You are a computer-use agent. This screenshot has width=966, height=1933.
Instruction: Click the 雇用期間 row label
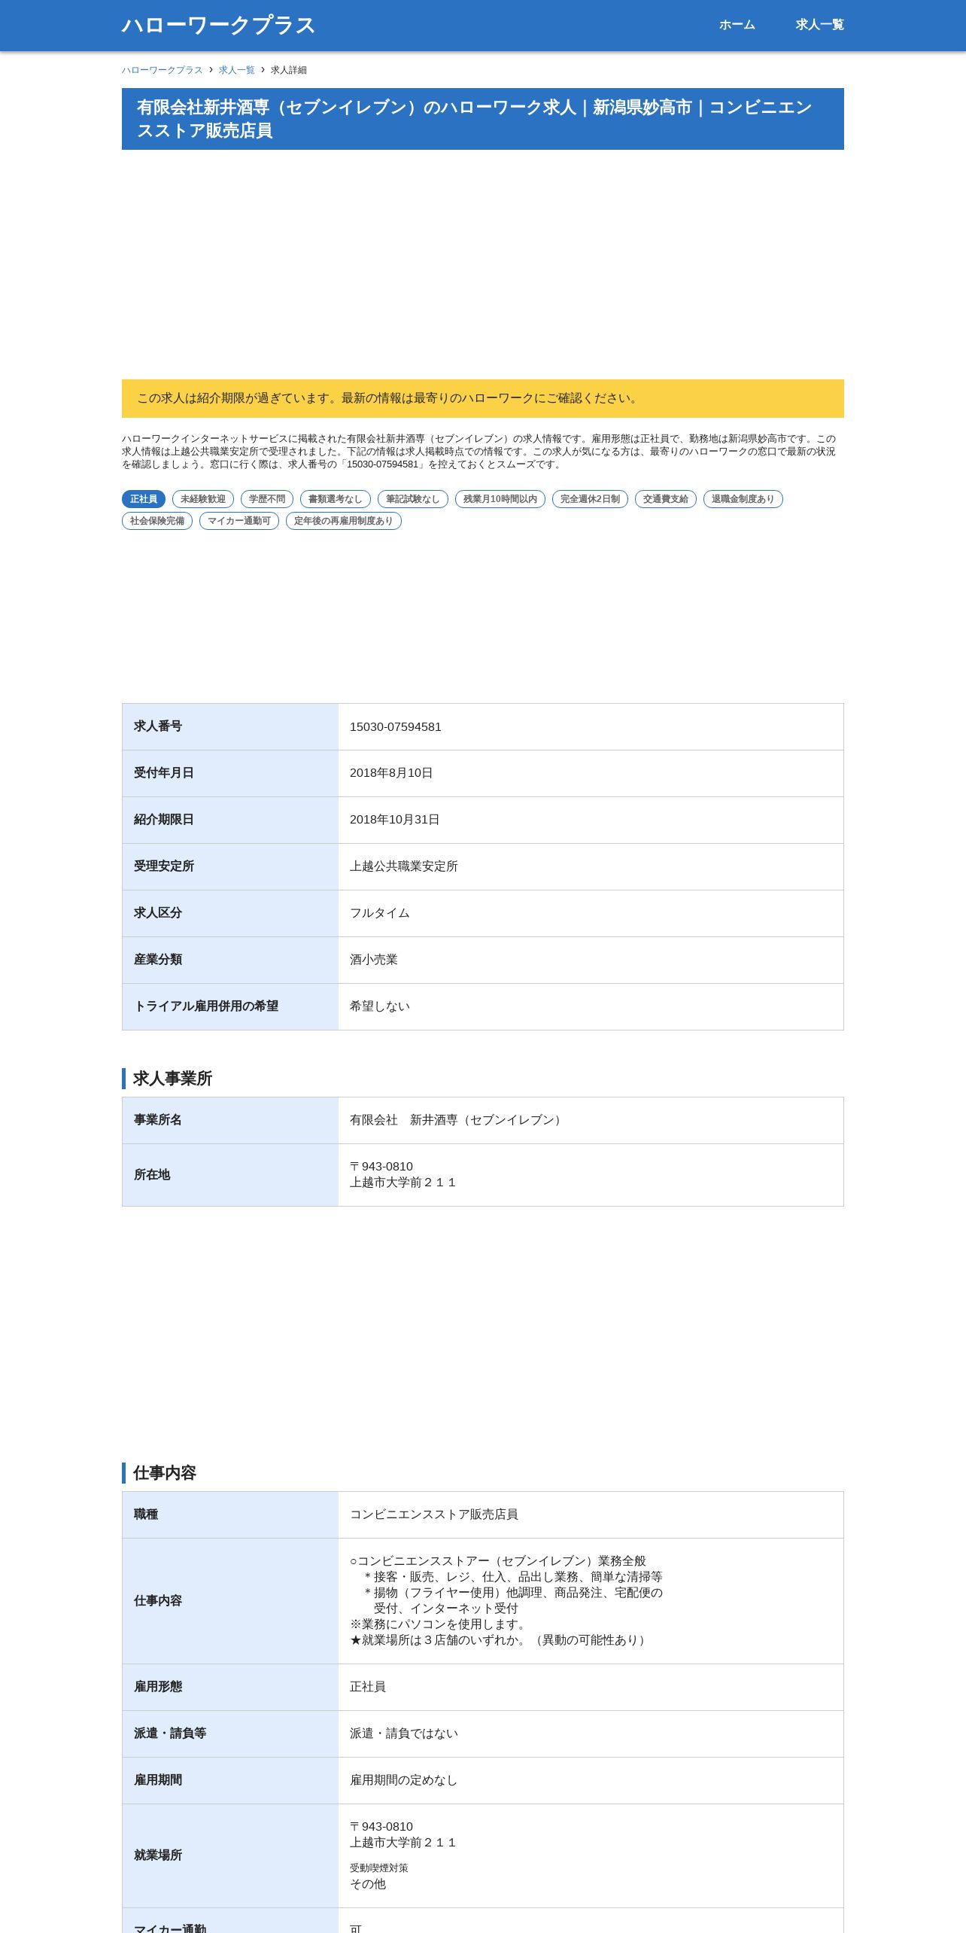[x=158, y=1780]
